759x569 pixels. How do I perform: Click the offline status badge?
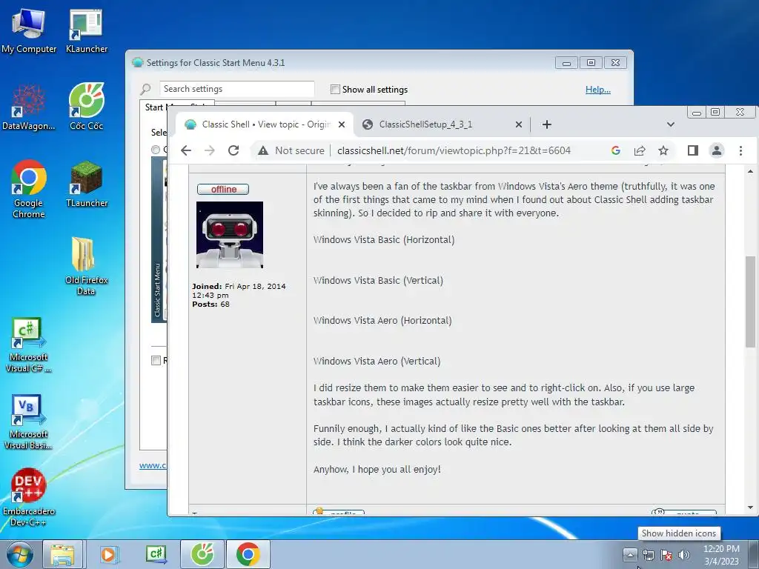tap(223, 189)
